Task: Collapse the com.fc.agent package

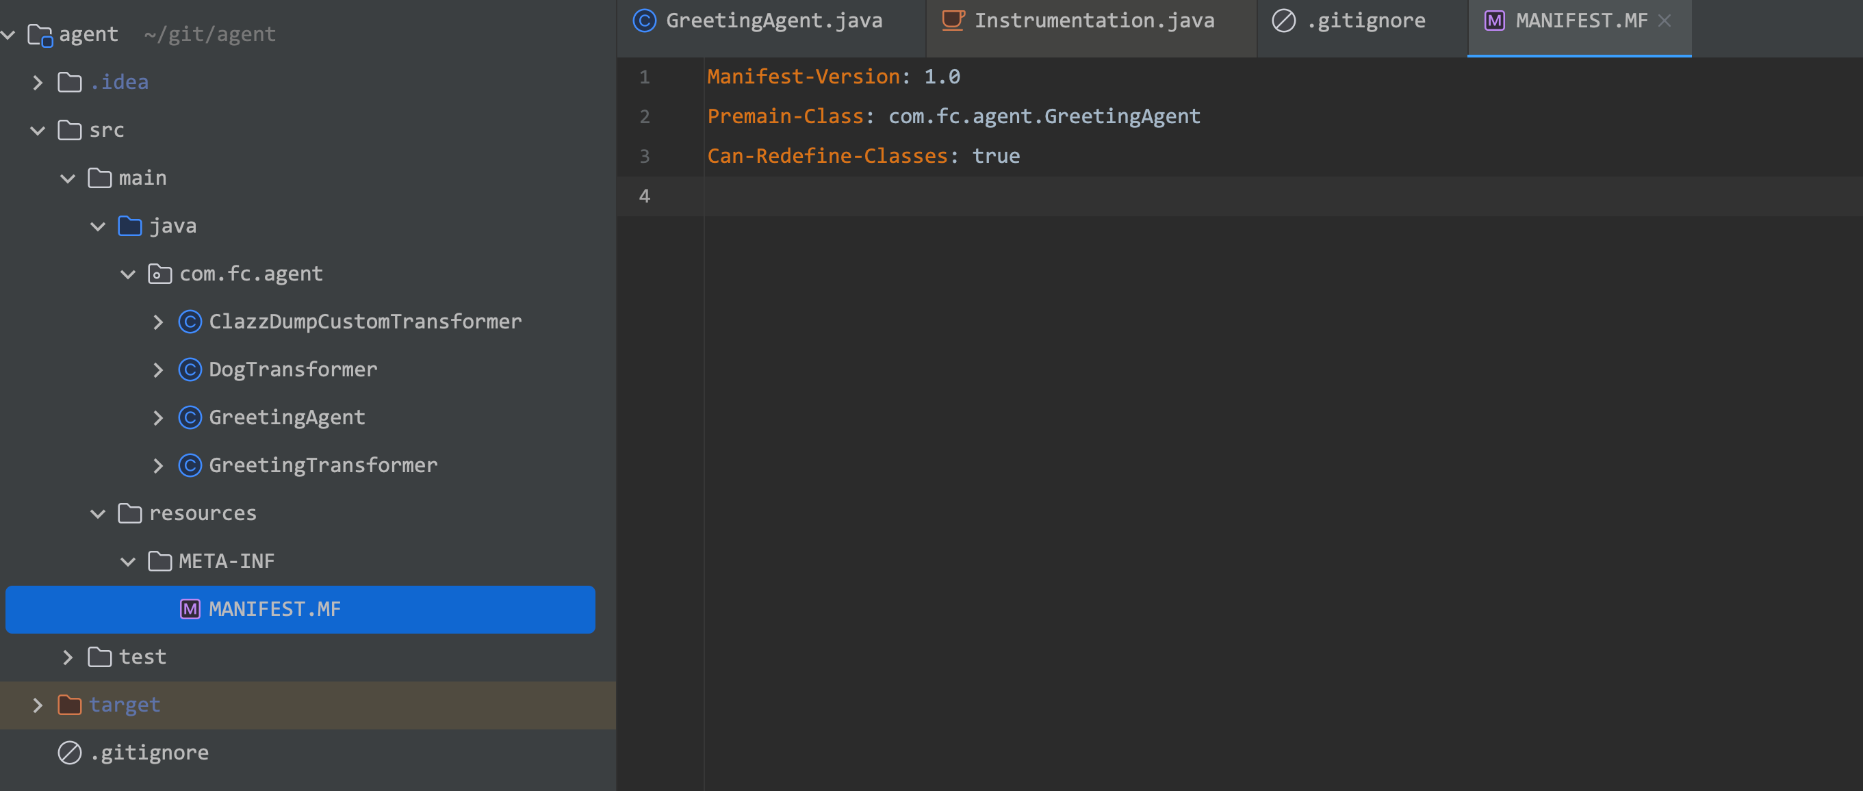Action: (x=129, y=274)
